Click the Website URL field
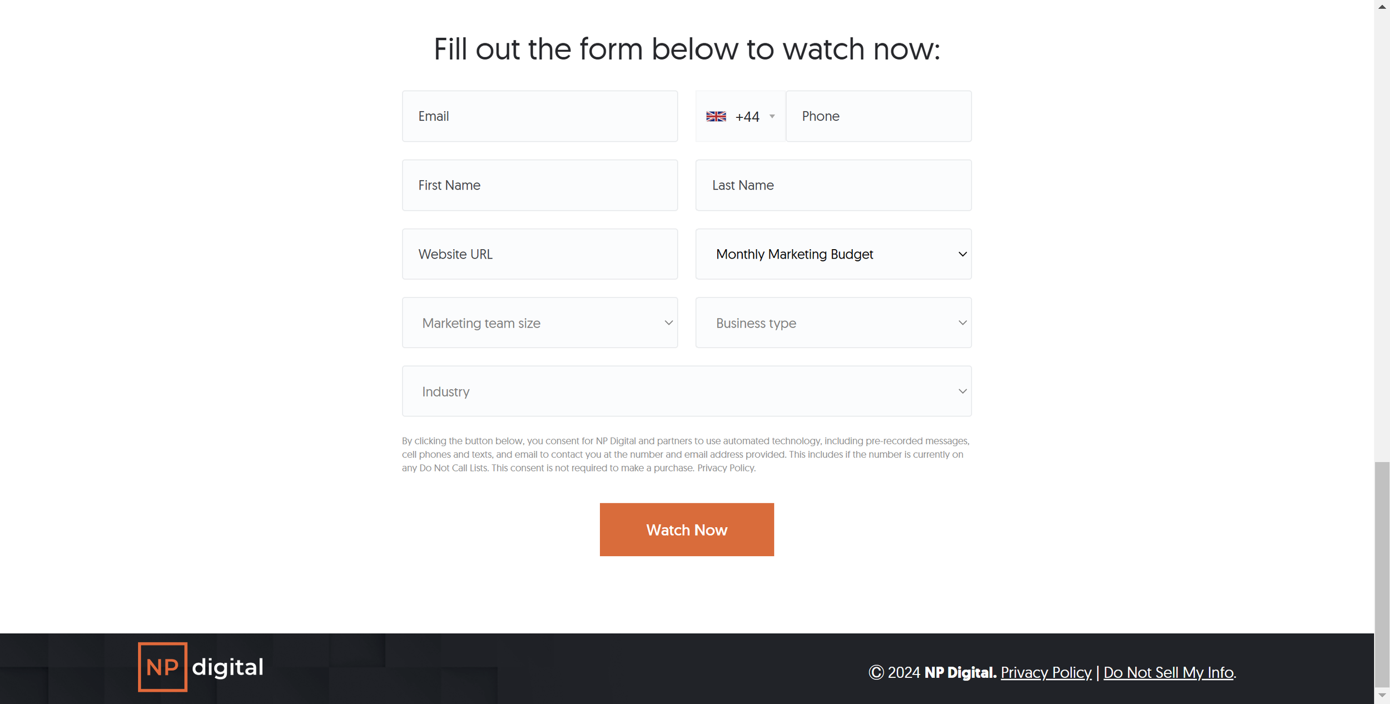1390x704 pixels. coord(540,254)
